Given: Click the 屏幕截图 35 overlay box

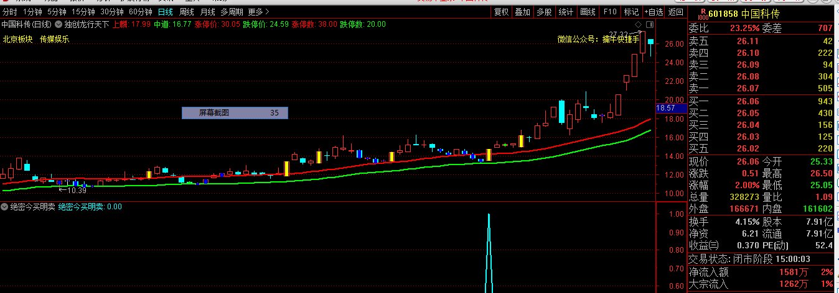Looking at the screenshot, I should (x=235, y=113).
